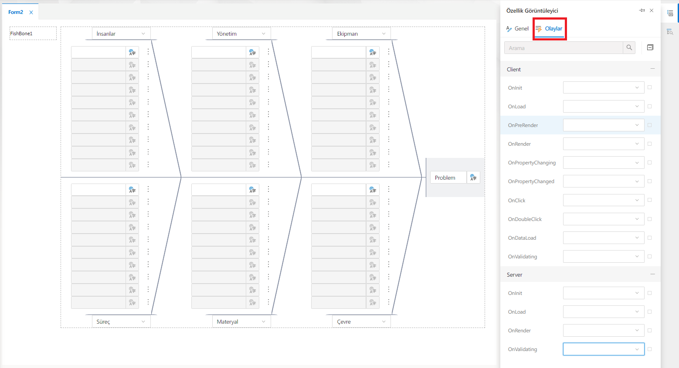This screenshot has width=679, height=368.
Task: Open the Yönetim category dropdown
Action: pyautogui.click(x=241, y=33)
